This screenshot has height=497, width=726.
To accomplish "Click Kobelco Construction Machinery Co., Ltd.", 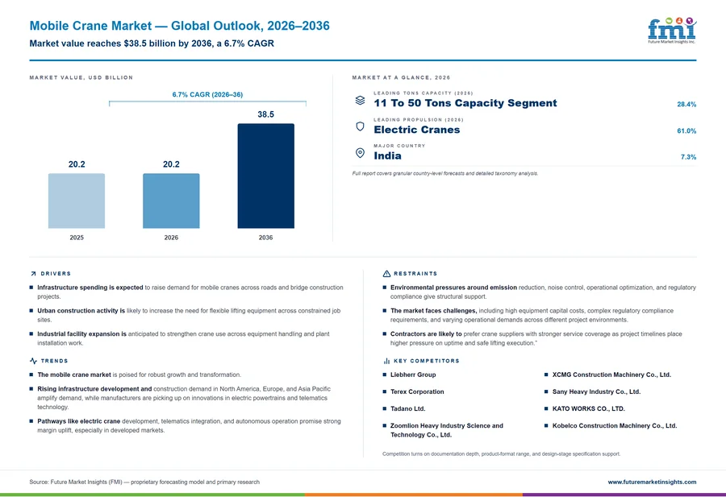I will [615, 425].
